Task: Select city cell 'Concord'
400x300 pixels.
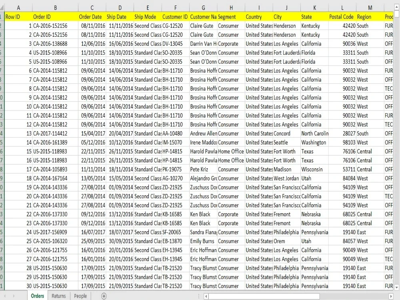Action: [287, 134]
